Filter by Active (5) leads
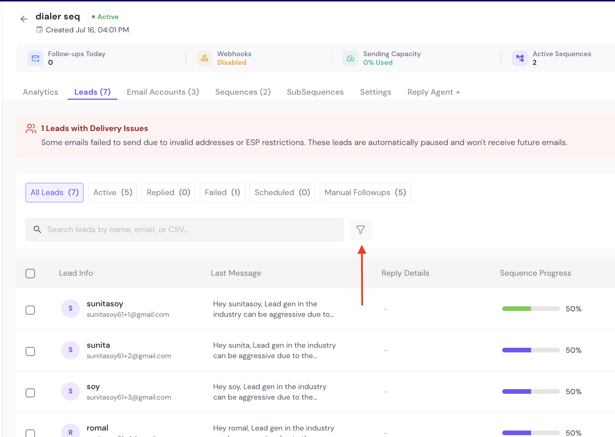 [x=113, y=193]
